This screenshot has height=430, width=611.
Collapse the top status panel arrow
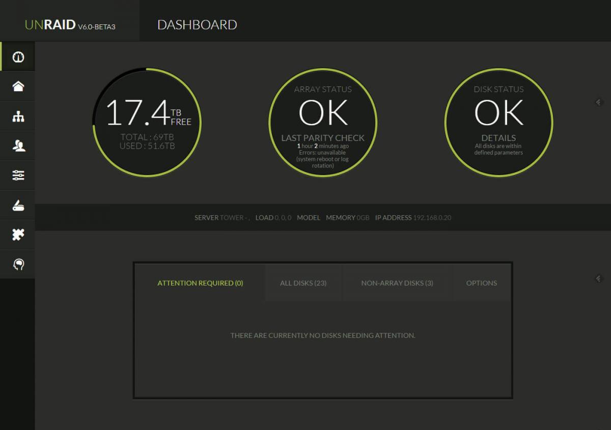598,102
